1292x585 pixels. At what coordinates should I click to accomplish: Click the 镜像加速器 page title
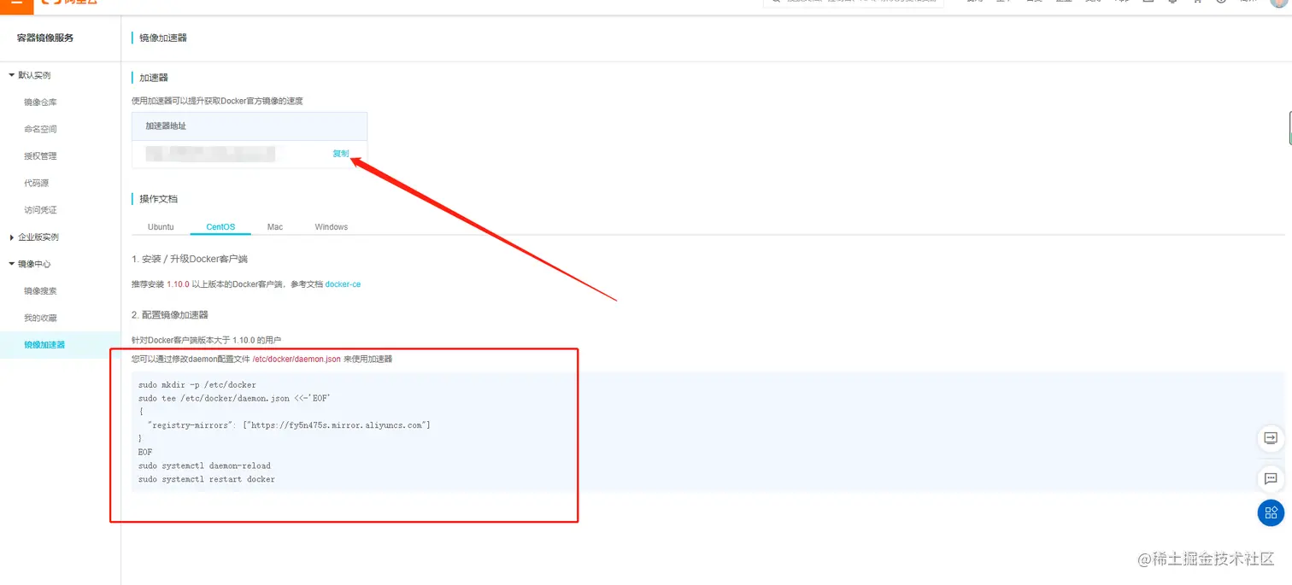coord(163,38)
